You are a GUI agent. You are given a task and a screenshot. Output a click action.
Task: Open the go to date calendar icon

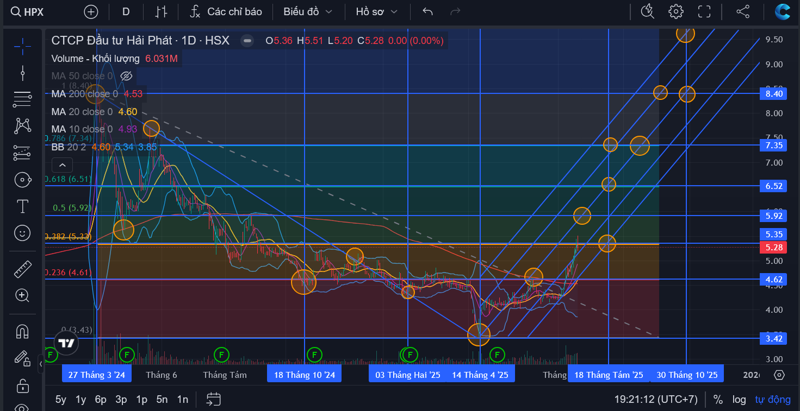(213, 400)
